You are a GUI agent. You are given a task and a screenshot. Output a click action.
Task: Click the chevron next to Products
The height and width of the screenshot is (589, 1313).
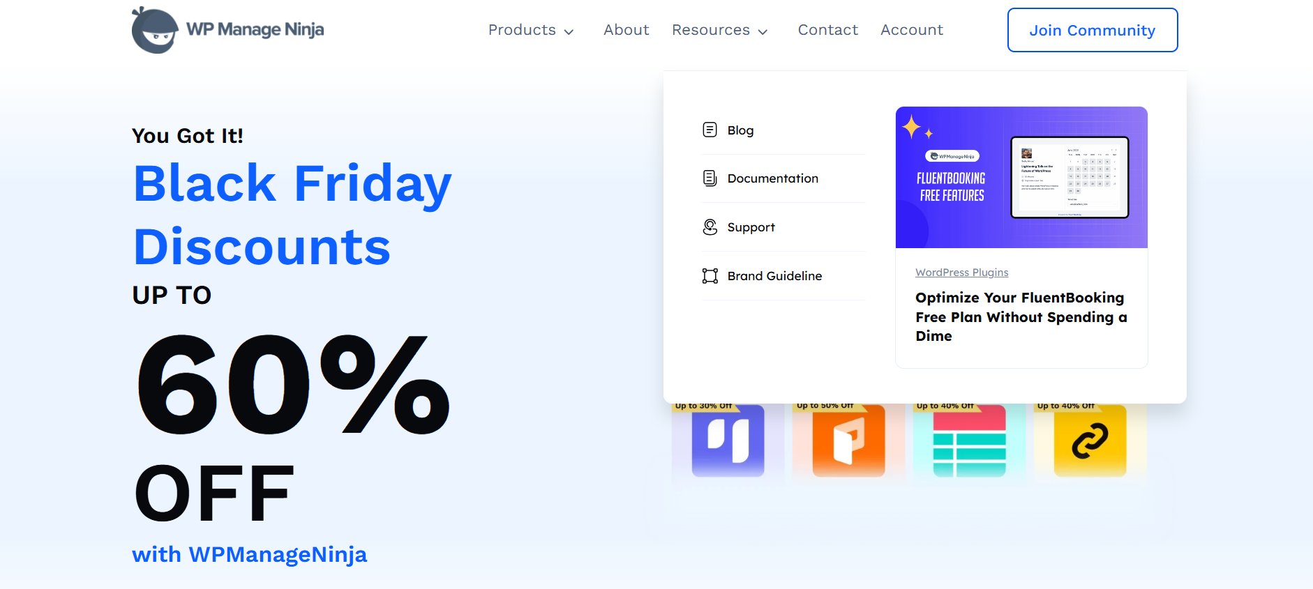569,31
